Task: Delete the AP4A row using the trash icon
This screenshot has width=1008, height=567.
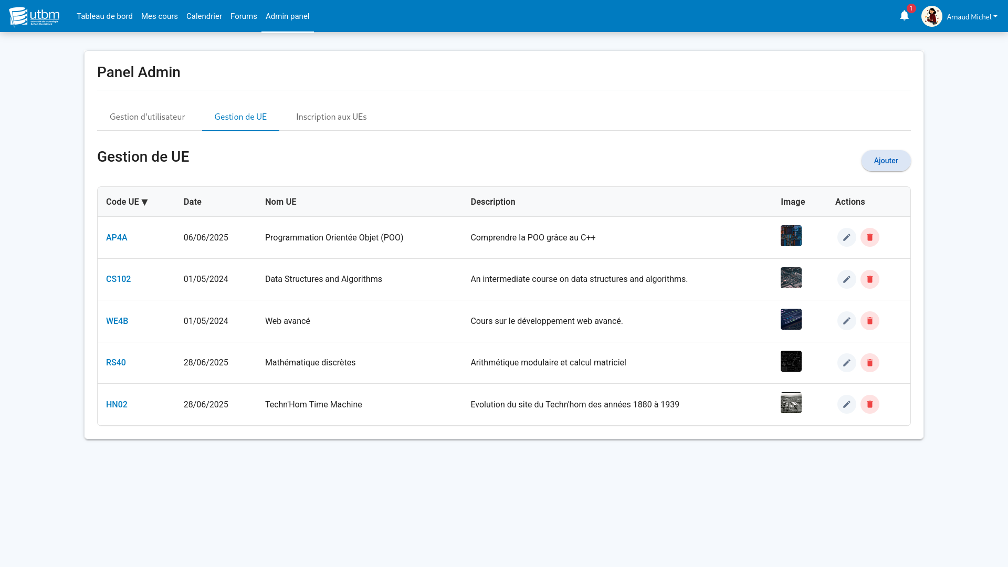Action: tap(870, 237)
